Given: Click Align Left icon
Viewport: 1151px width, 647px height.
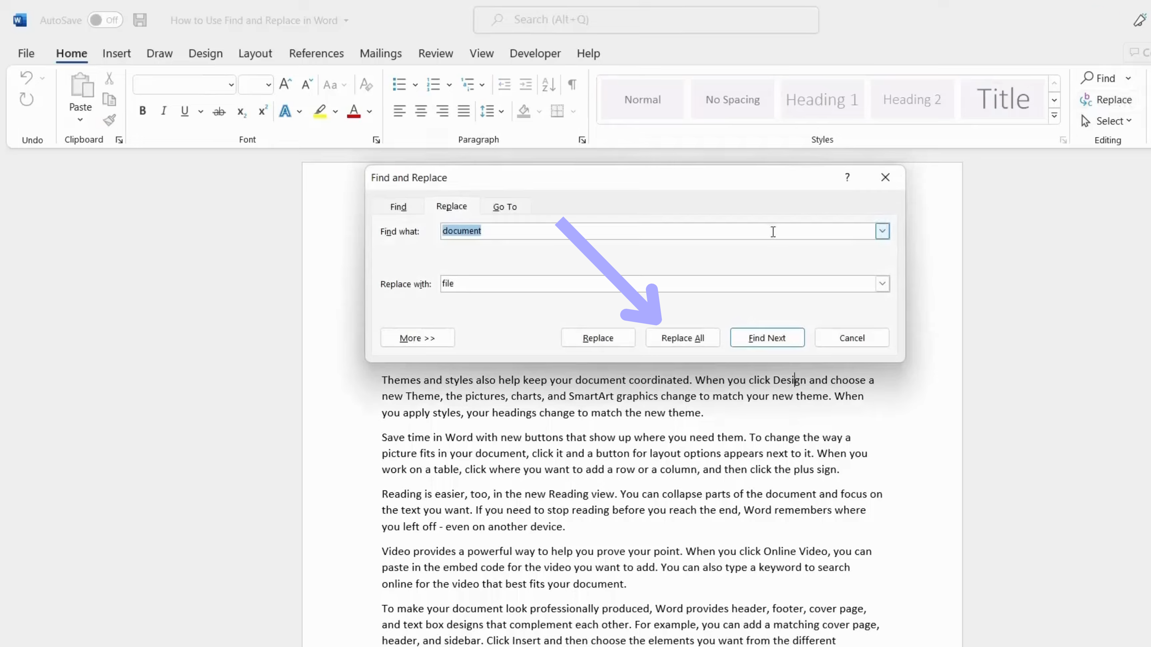Looking at the screenshot, I should tap(400, 111).
